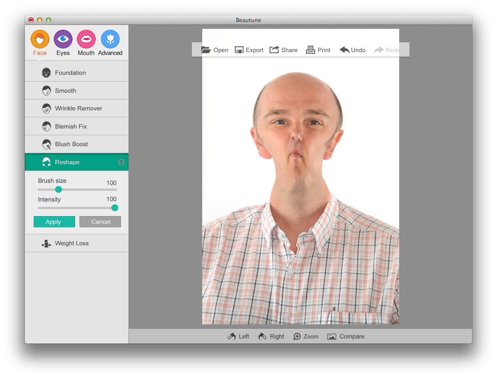Cancel the Reshape edits
The height and width of the screenshot is (378, 497).
tap(100, 222)
